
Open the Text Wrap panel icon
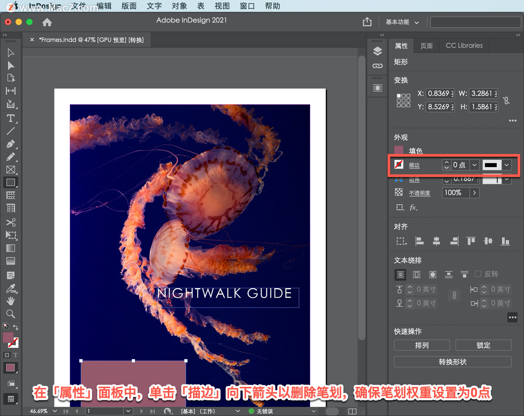377,88
